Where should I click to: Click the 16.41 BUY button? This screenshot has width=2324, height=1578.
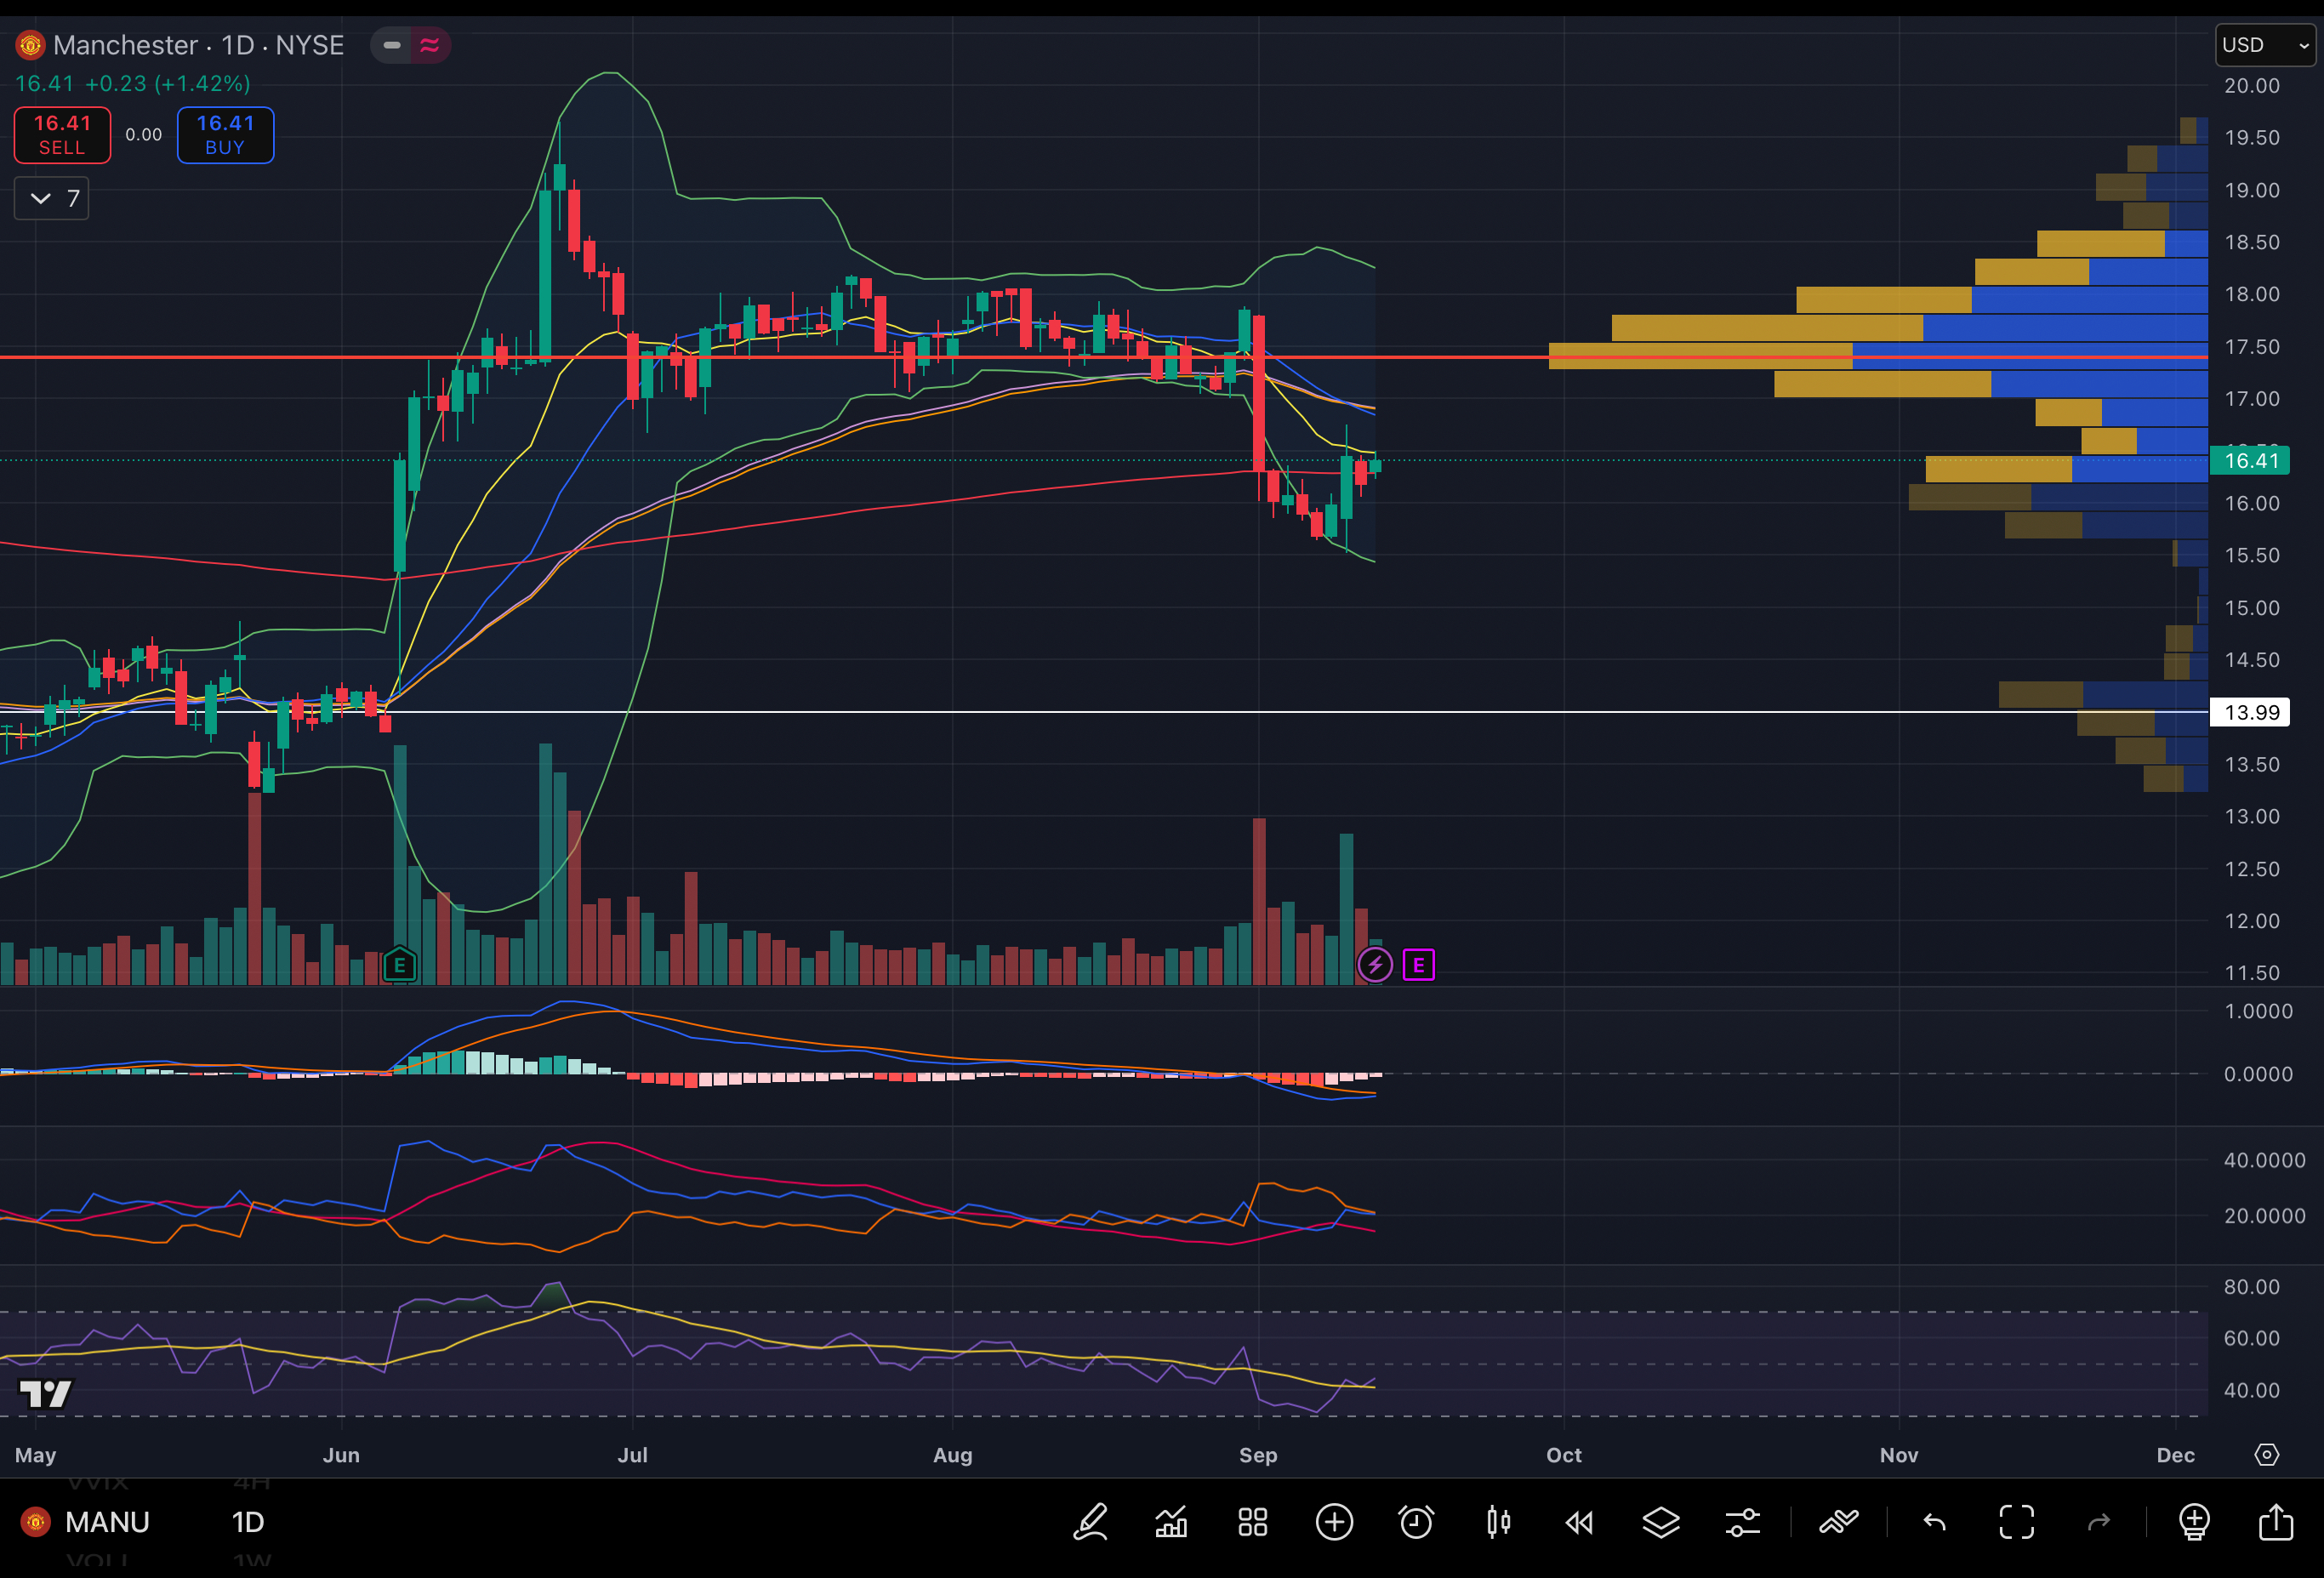[x=225, y=134]
